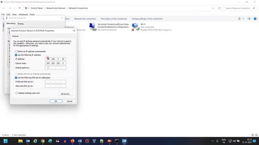The image size is (259, 145).
Task: Cancel the IPv4 Properties dialog
Action: (69, 101)
